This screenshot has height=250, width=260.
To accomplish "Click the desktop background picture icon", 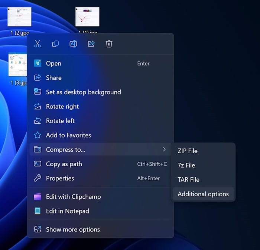I will (x=38, y=92).
